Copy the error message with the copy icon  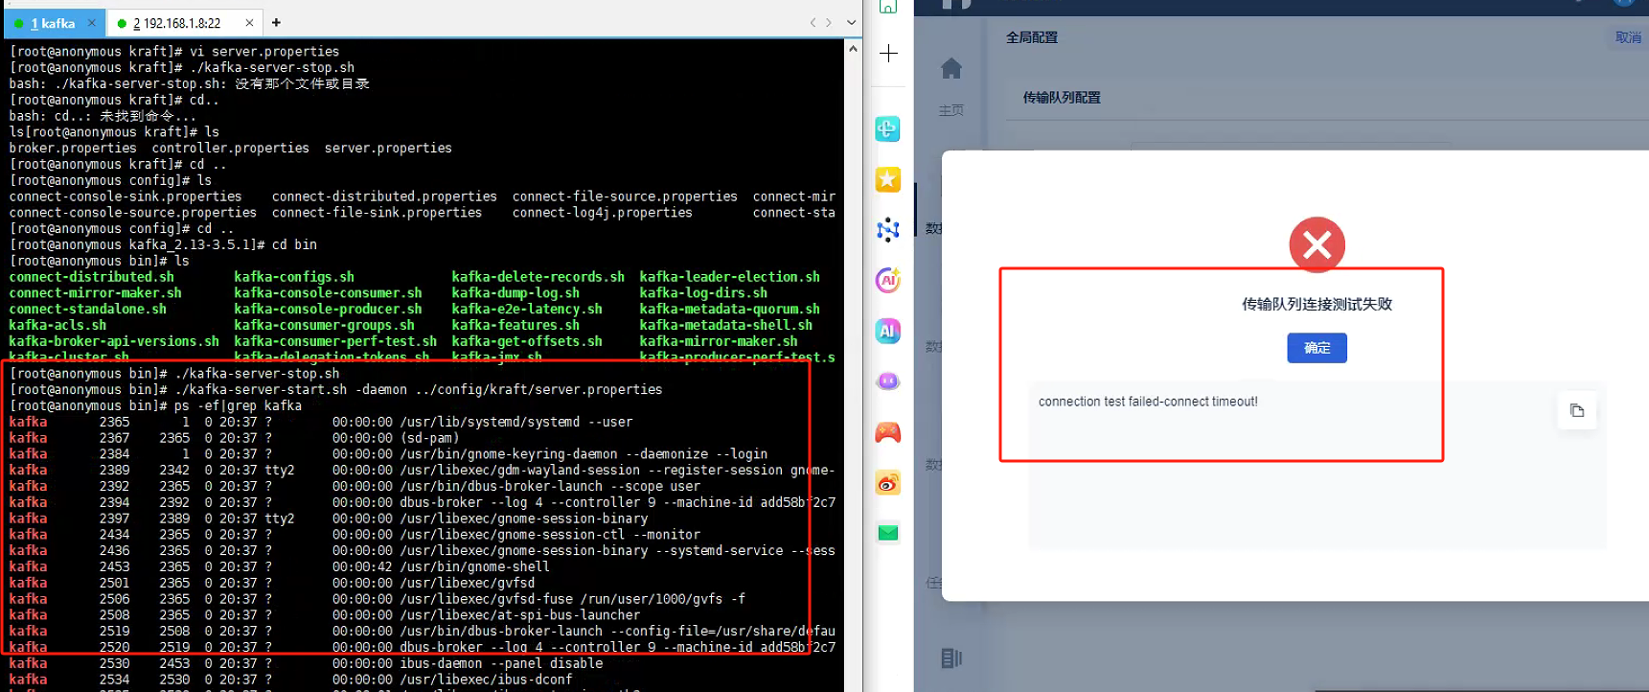coord(1577,411)
